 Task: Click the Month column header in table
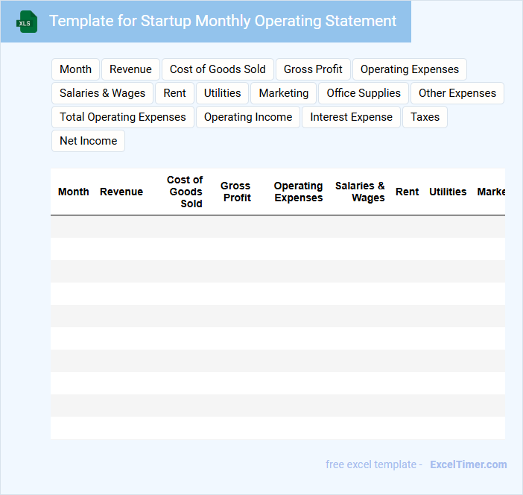click(73, 192)
